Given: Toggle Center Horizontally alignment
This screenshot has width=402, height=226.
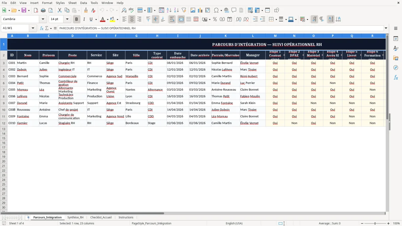Looking at the screenshot, I should click(132, 19).
